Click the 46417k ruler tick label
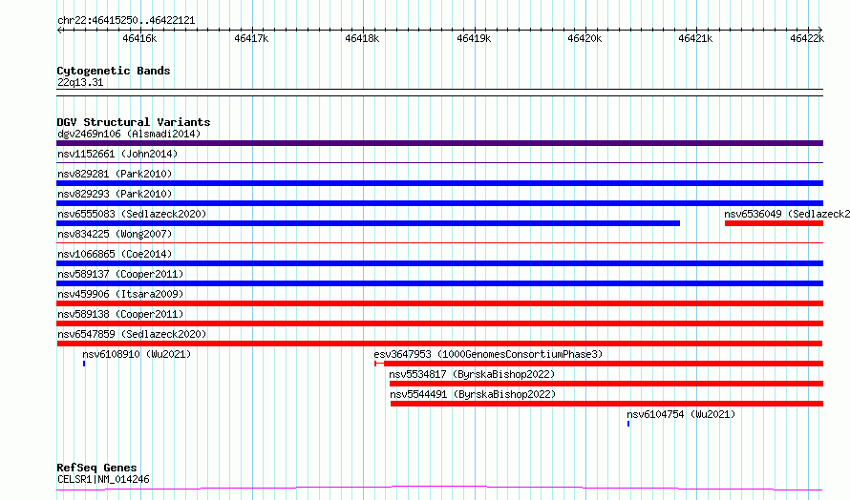The width and height of the screenshot is (850, 500). (x=251, y=38)
